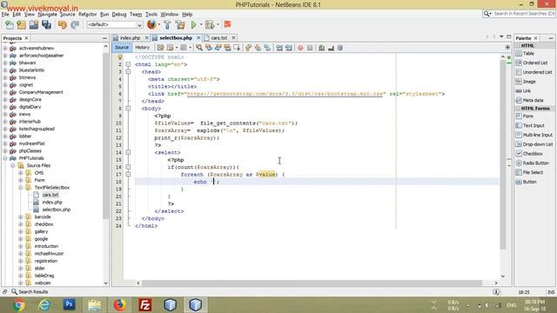Open Google Chrome from the taskbar

(x=19, y=304)
